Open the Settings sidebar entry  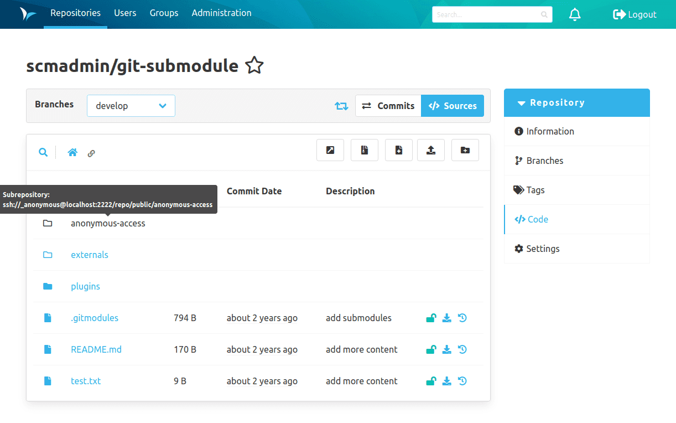coord(542,249)
